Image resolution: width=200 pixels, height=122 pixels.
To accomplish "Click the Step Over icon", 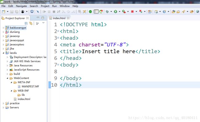I will point(69,12).
